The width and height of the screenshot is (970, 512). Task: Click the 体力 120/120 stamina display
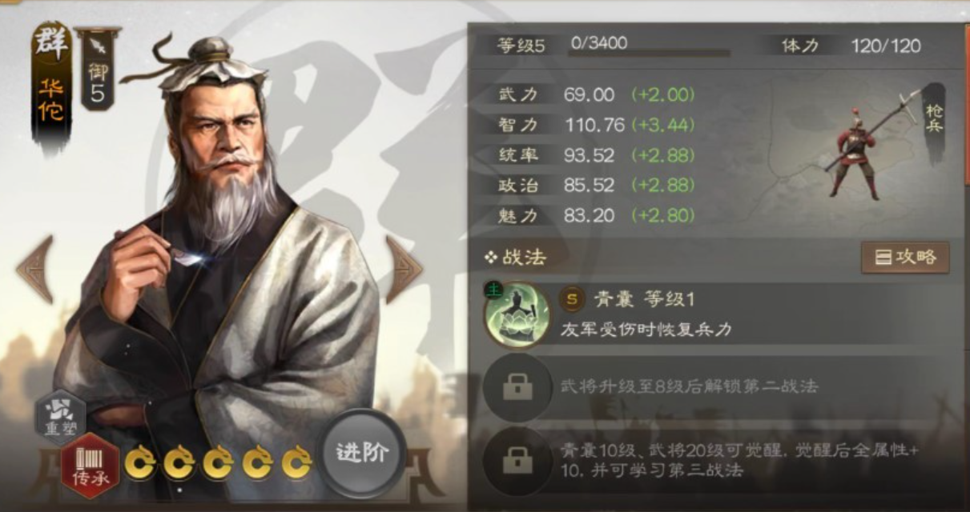850,46
